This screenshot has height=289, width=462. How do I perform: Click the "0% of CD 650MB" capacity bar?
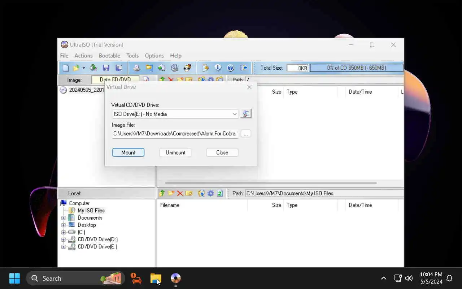(356, 68)
